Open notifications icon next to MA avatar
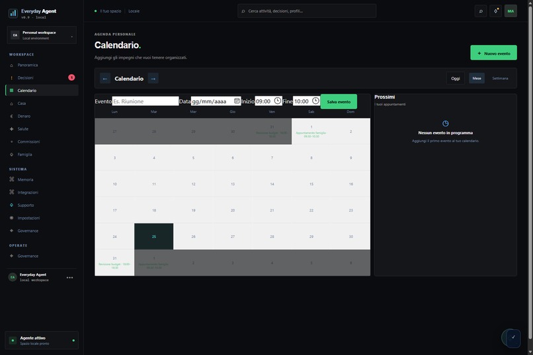Image resolution: width=533 pixels, height=355 pixels. [x=495, y=11]
